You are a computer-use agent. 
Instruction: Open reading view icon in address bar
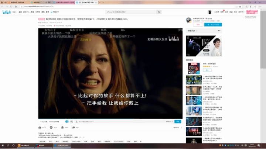pyautogui.click(x=236, y=7)
